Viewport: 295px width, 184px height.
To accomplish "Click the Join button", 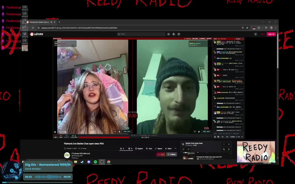I will pos(161,154).
